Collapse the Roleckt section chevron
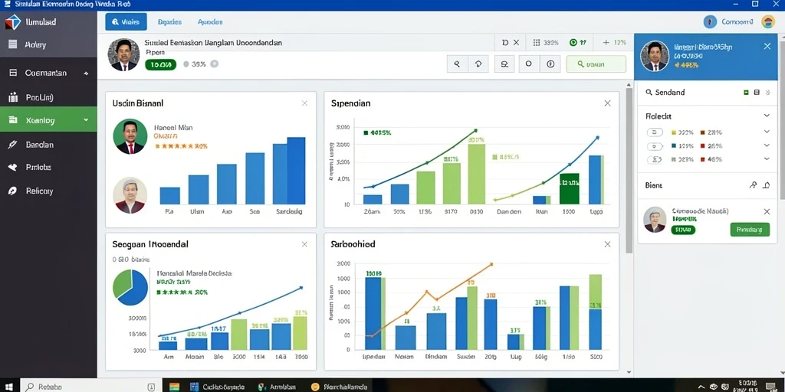Image resolution: width=785 pixels, height=392 pixels. tap(767, 116)
